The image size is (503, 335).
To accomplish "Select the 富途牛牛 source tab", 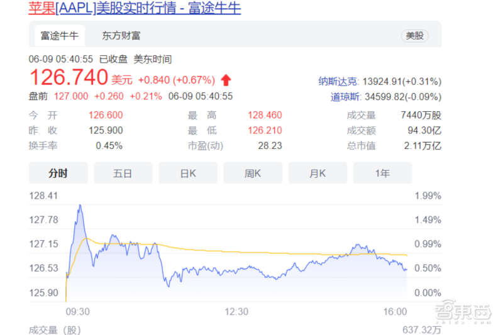I will (59, 36).
